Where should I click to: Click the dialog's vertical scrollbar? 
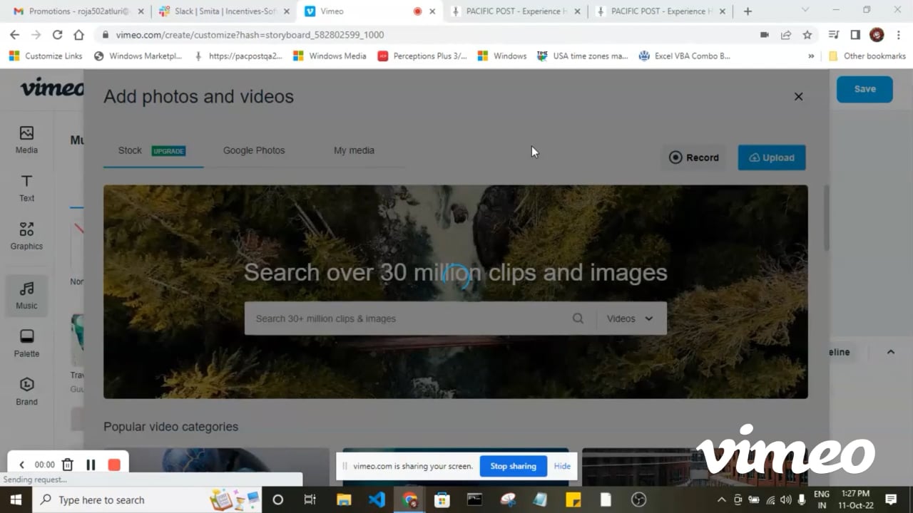coord(827,218)
